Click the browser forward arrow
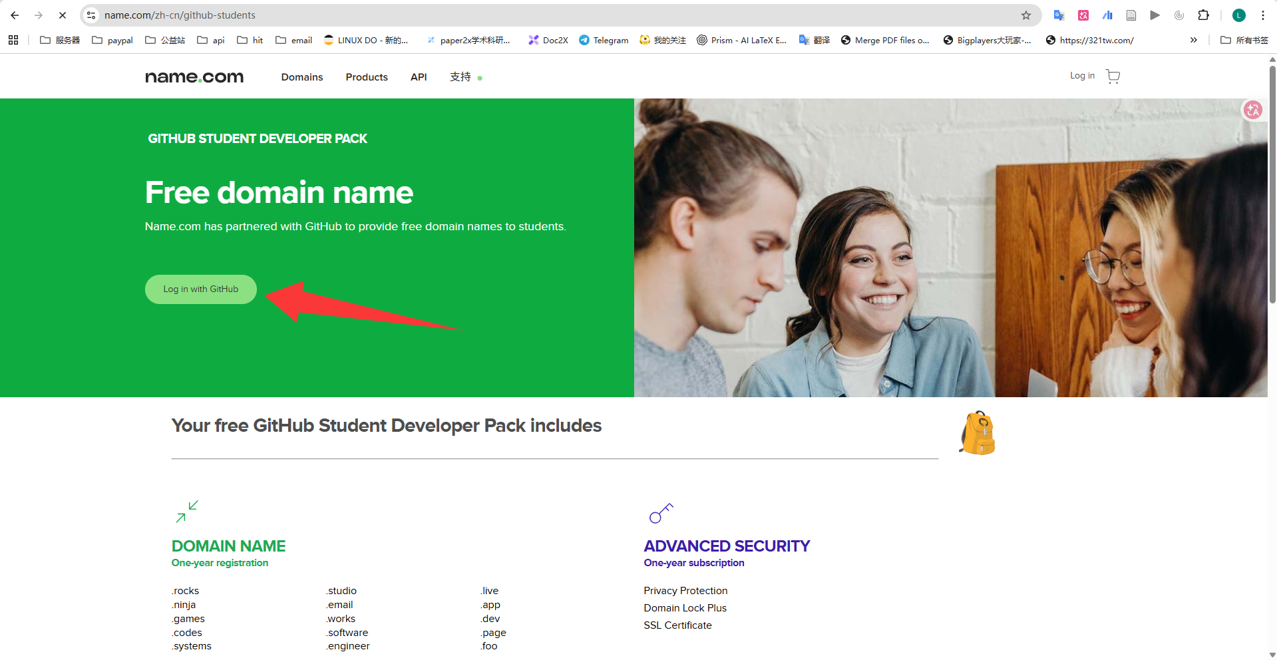Image resolution: width=1277 pixels, height=660 pixels. click(x=39, y=15)
